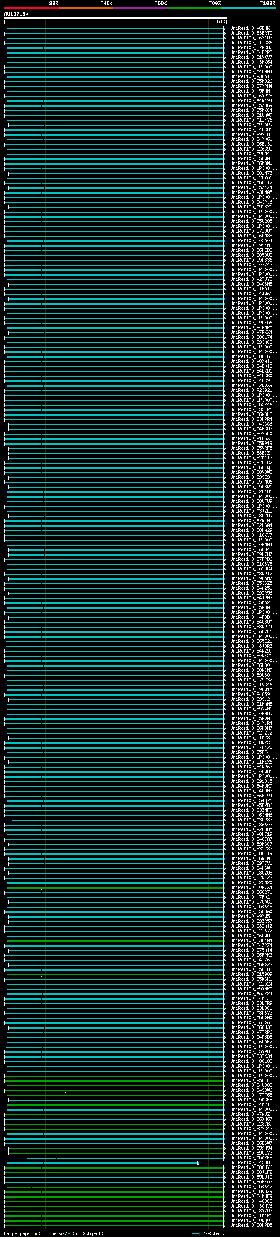The height and width of the screenshot is (1237, 280).
Task: Open hit UniRef100_P07742
Action: (x=251, y=265)
